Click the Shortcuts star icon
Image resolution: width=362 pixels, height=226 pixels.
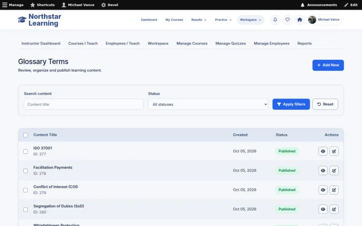[33, 5]
